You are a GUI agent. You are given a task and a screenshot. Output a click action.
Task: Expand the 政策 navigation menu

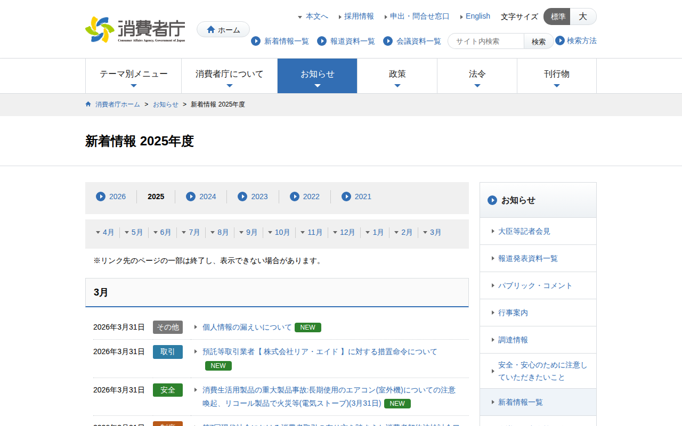[x=397, y=76]
